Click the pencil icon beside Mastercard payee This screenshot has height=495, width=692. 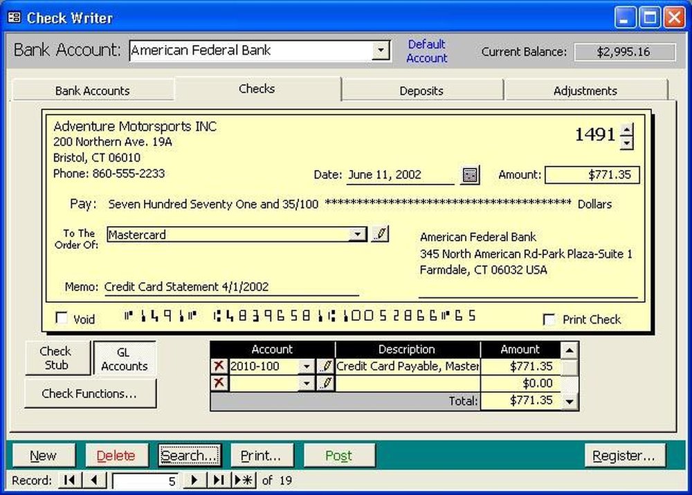[x=379, y=234]
